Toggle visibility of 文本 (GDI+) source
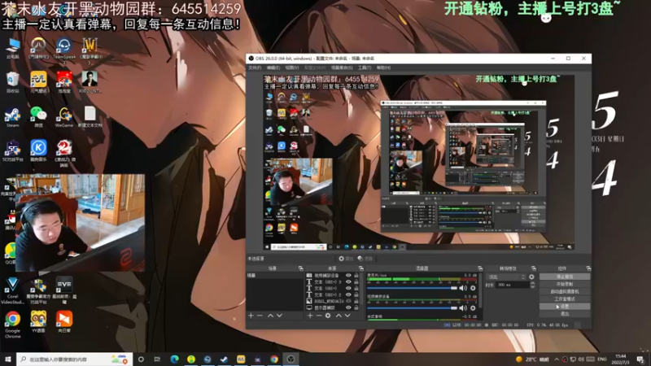Viewport: 651px width, 366px height. 348,289
